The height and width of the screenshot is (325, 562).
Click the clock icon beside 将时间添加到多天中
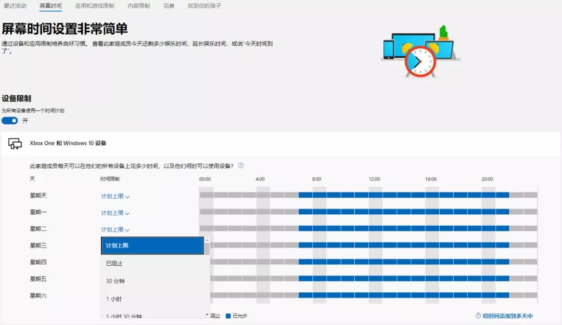pos(478,316)
